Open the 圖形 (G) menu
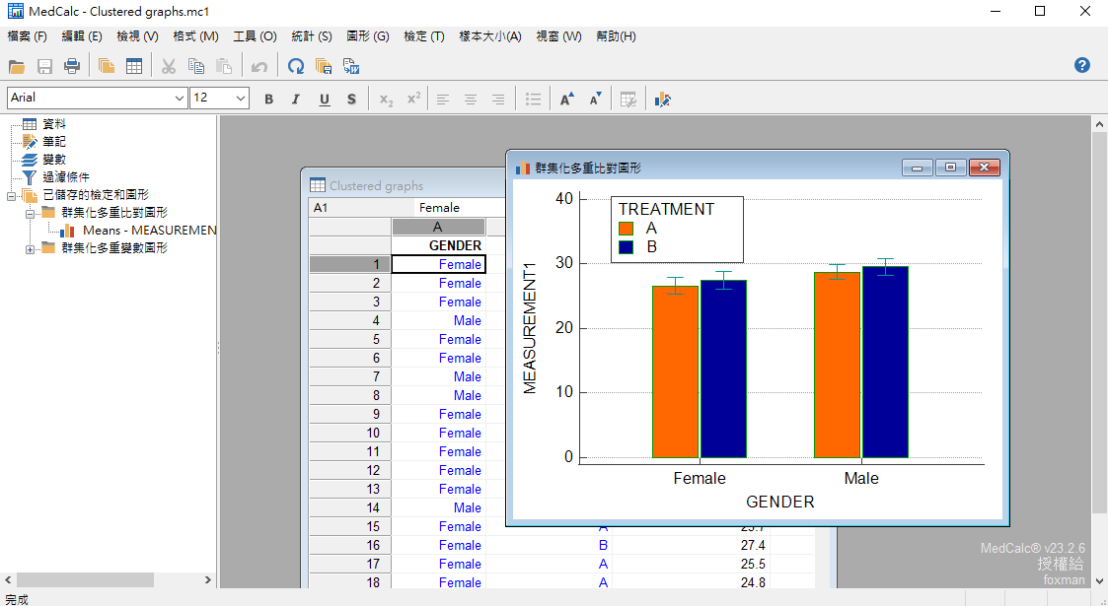 pos(367,36)
